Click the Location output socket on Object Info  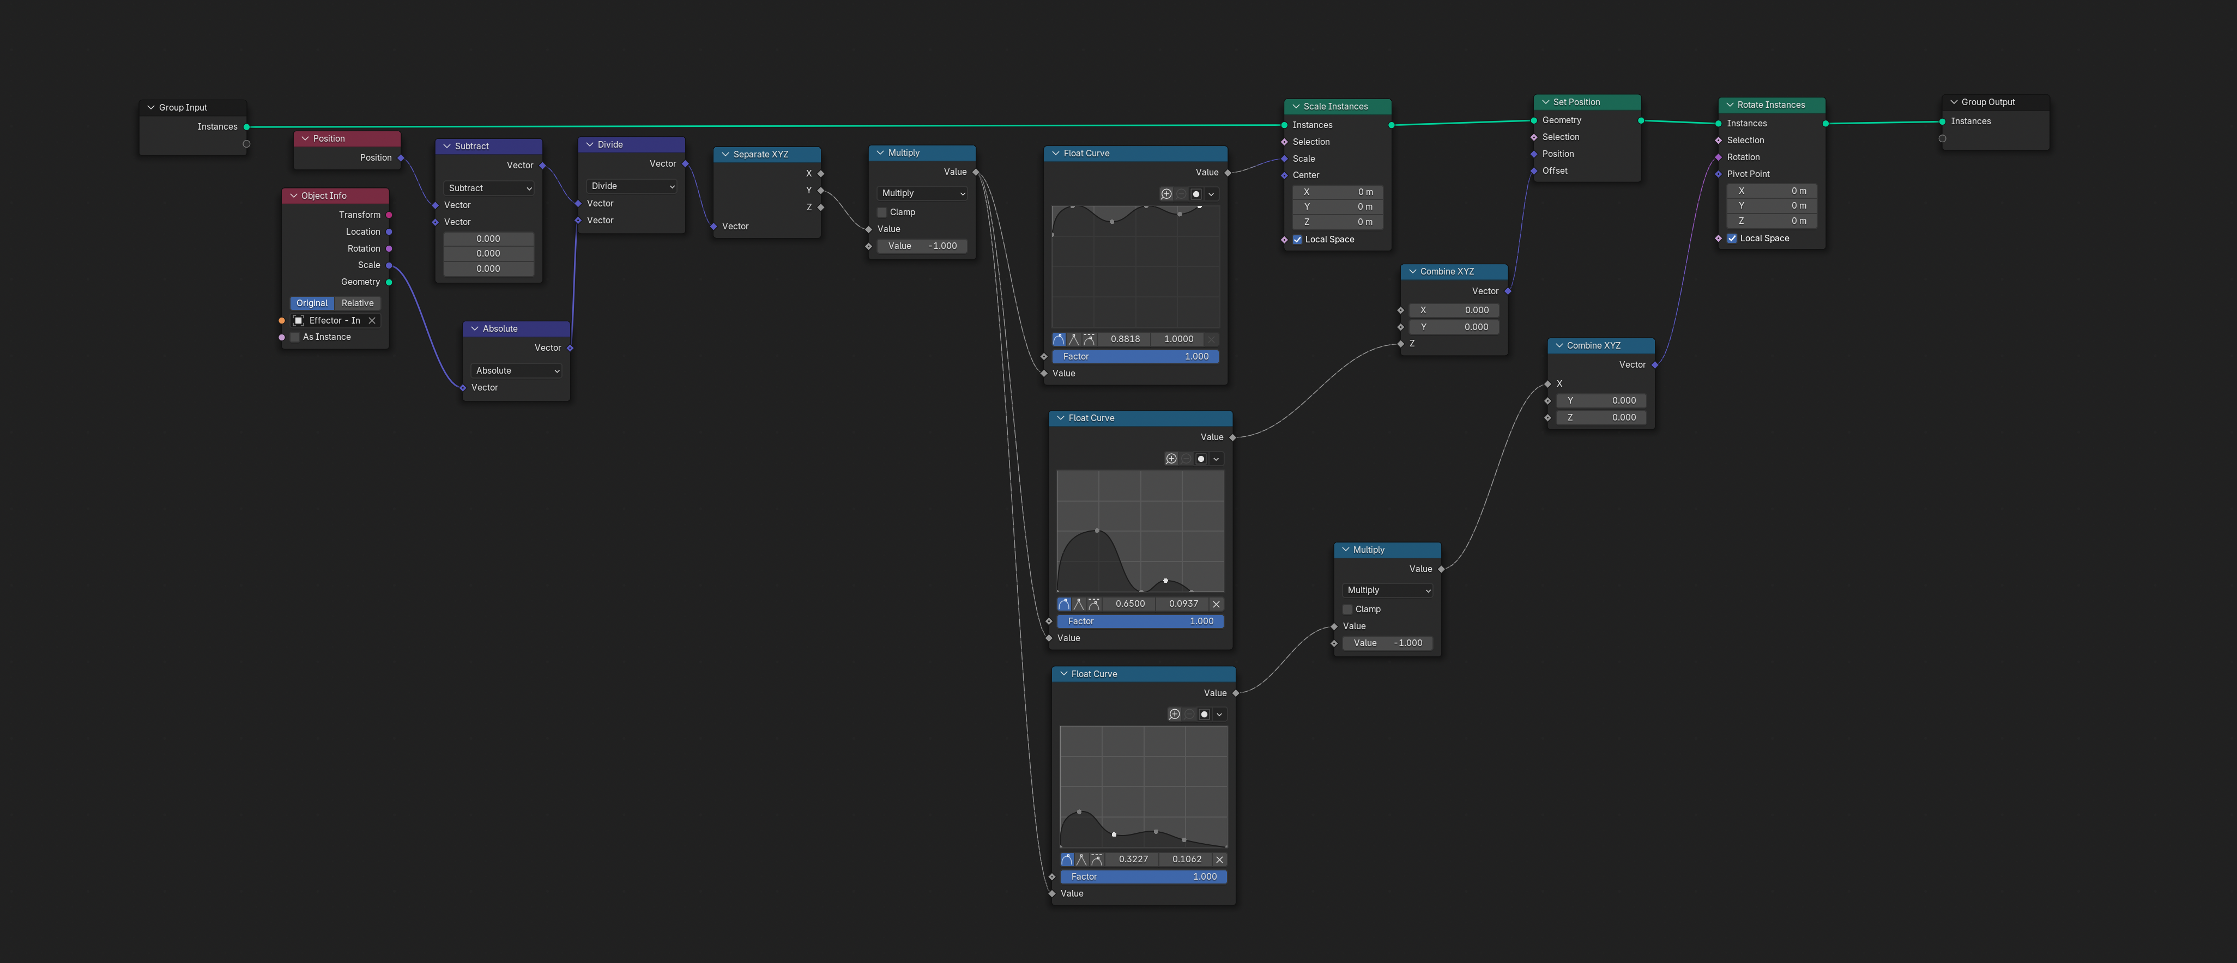tap(389, 231)
